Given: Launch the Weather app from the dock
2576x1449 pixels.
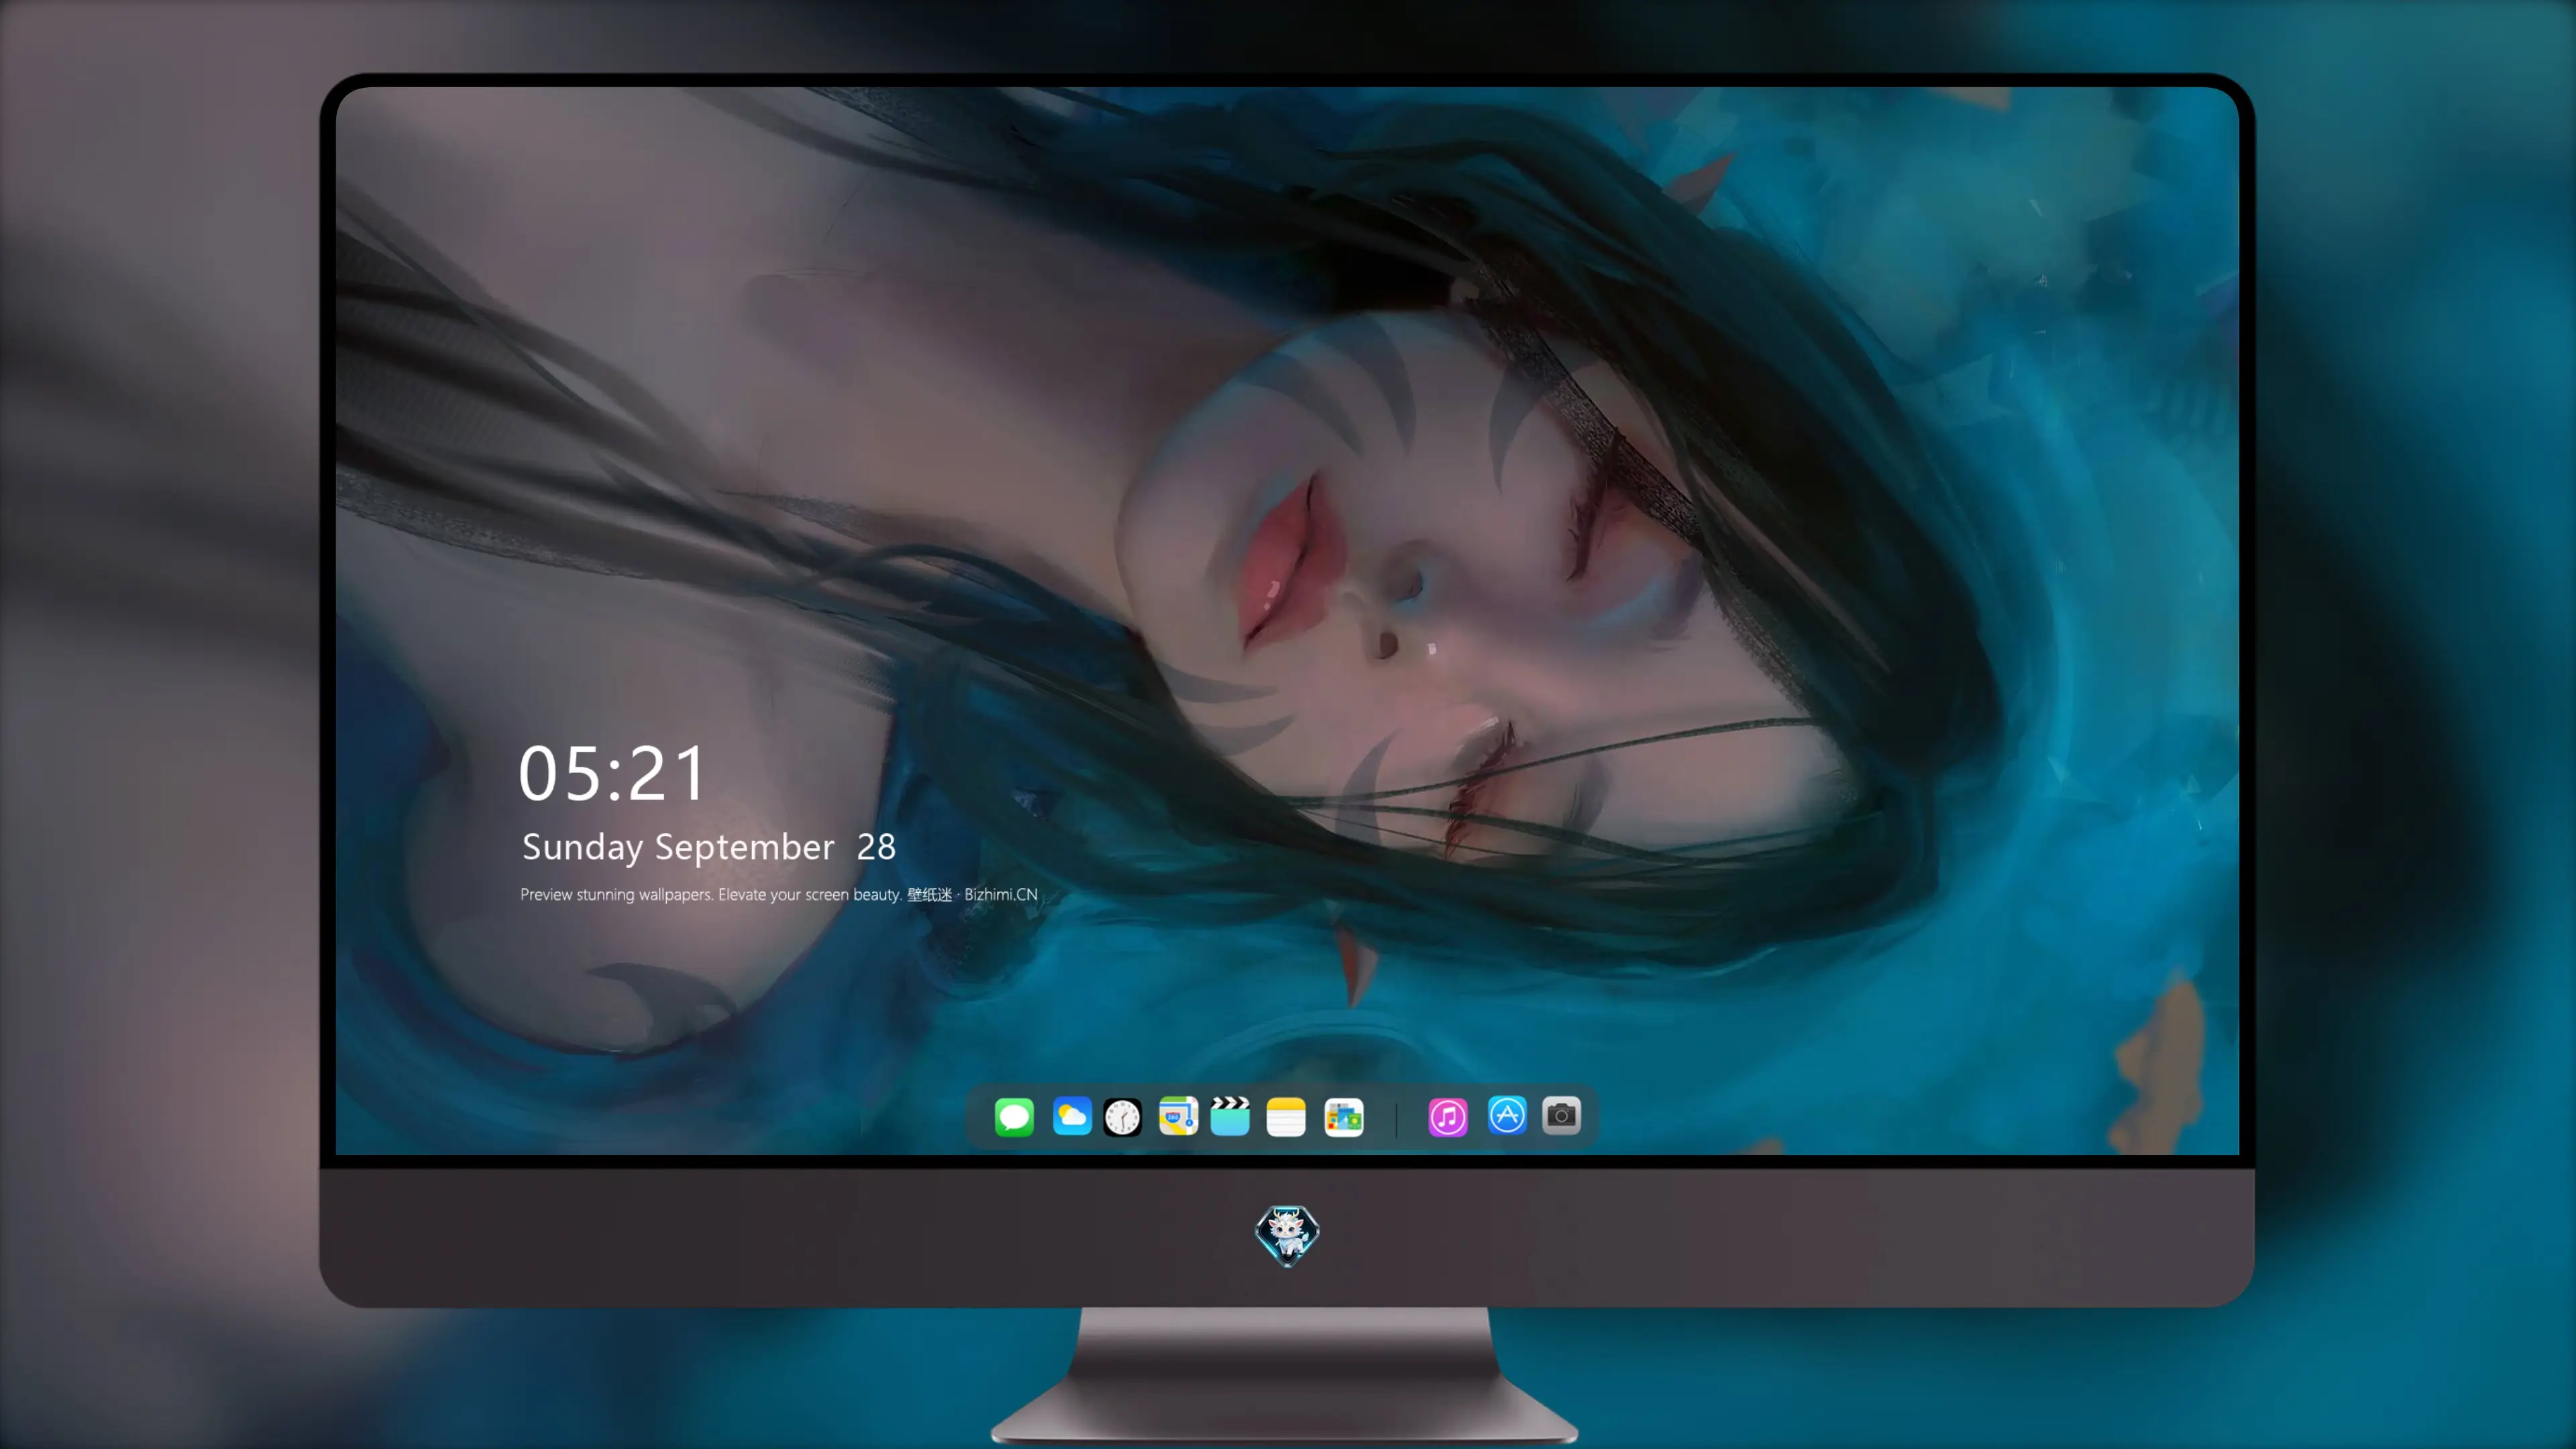Looking at the screenshot, I should pos(1072,1116).
